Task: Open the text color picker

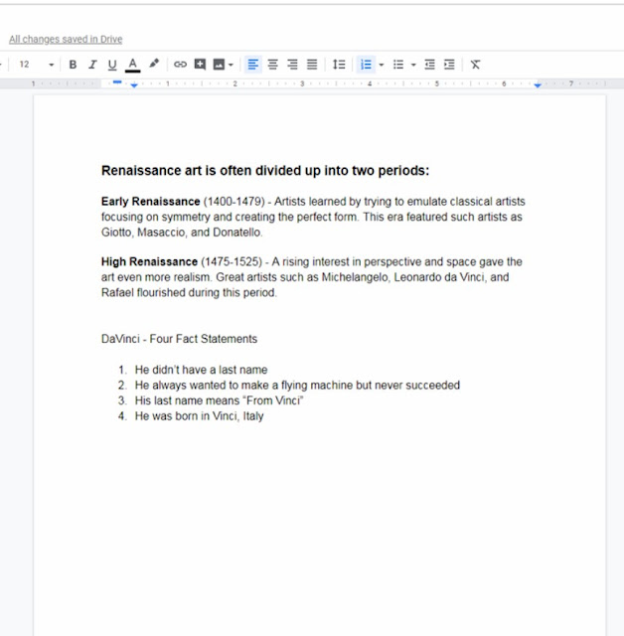Action: tap(132, 65)
